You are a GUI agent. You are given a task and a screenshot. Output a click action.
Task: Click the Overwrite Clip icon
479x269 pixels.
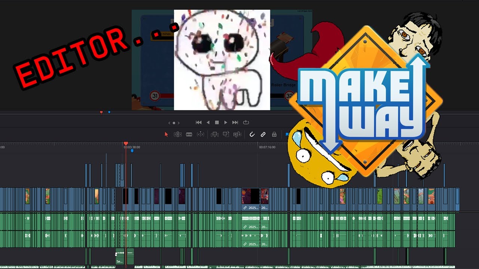[226, 134]
